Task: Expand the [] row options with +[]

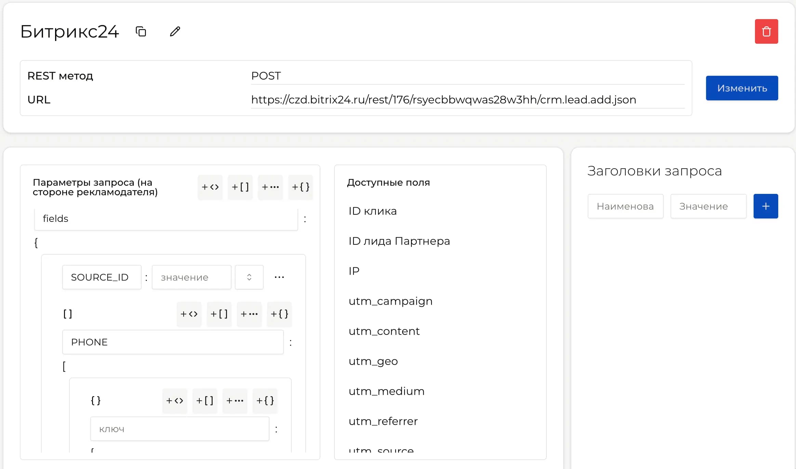Action: pyautogui.click(x=219, y=314)
